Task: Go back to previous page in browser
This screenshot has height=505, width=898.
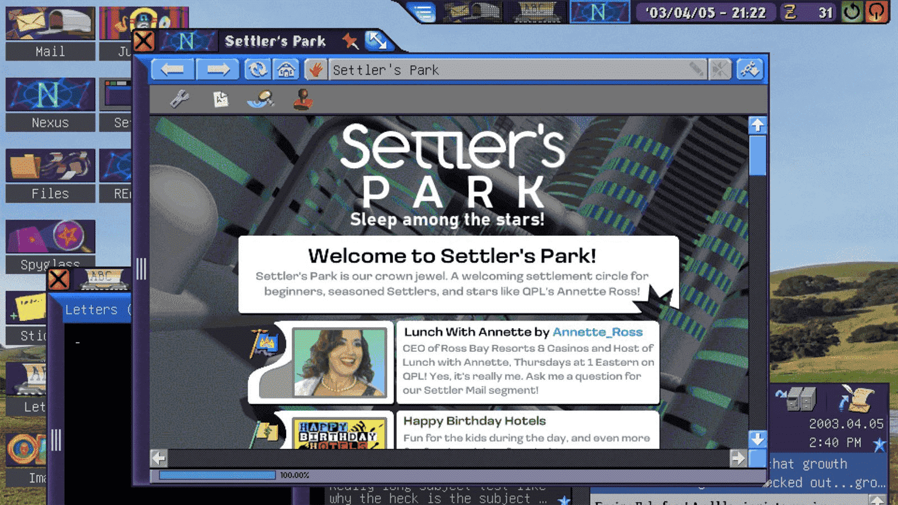Action: pyautogui.click(x=172, y=70)
